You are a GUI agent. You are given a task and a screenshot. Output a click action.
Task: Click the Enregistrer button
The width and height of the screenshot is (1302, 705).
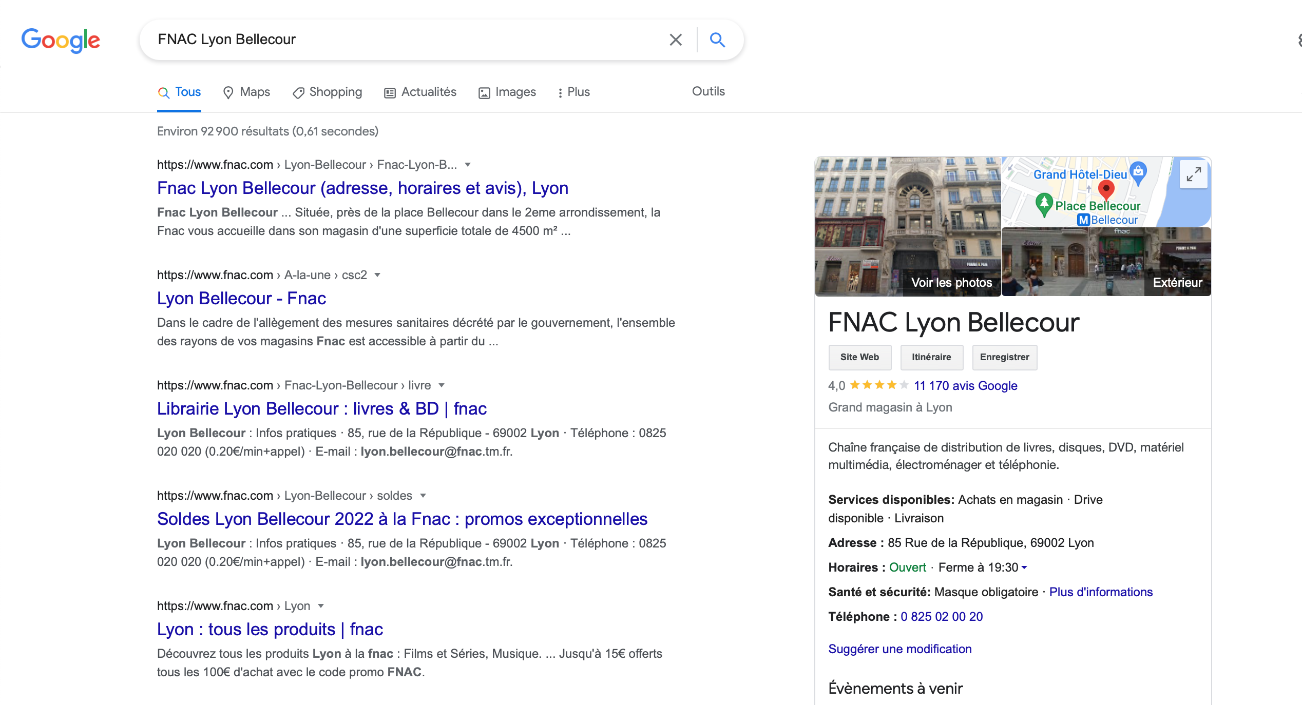pos(1004,357)
